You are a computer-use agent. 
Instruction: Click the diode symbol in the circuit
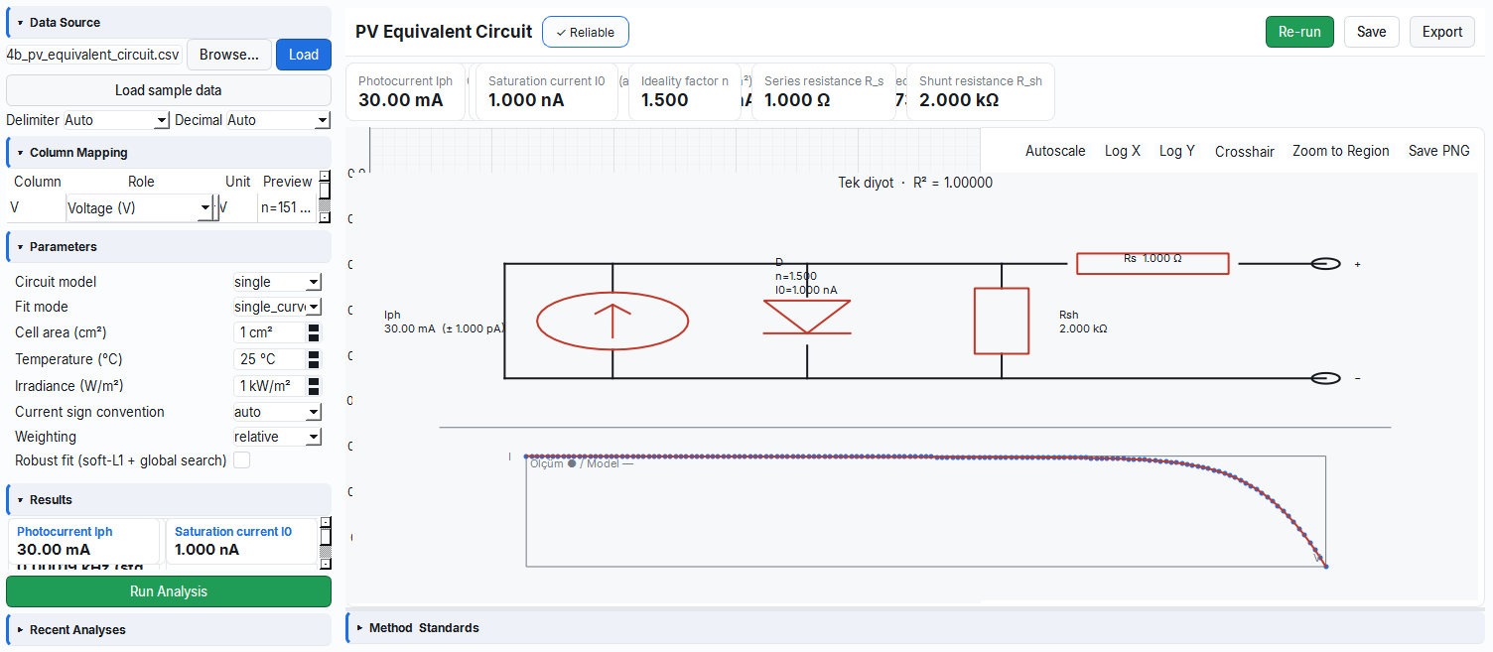click(807, 318)
